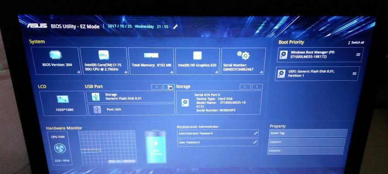
Task: Click Switch all in Boot Priority
Action: [356, 42]
